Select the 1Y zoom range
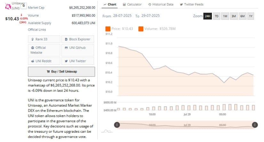Image resolution: width=264 pixels, height=142 pixels. [x=251, y=16]
